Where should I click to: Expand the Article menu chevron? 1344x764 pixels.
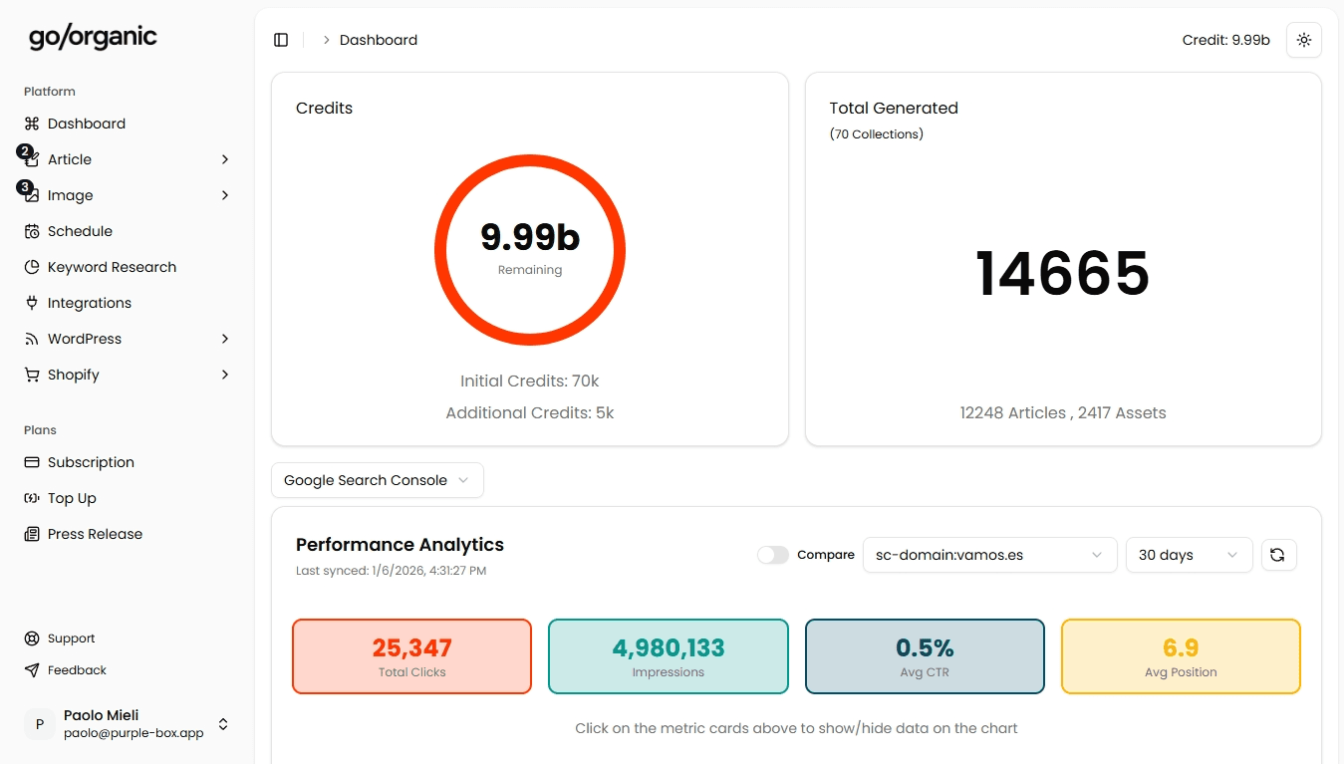(x=225, y=159)
